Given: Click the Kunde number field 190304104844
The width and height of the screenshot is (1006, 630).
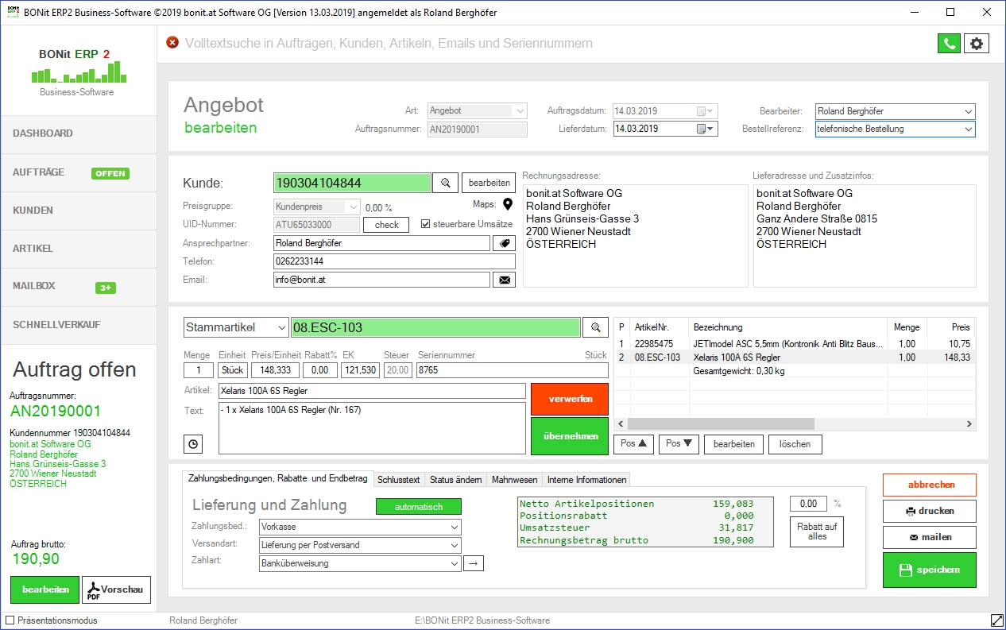Looking at the screenshot, I should 352,184.
